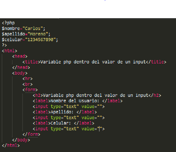Click the $celular variable name
Image resolution: width=176 pixels, height=152 pixels.
(x=12, y=40)
